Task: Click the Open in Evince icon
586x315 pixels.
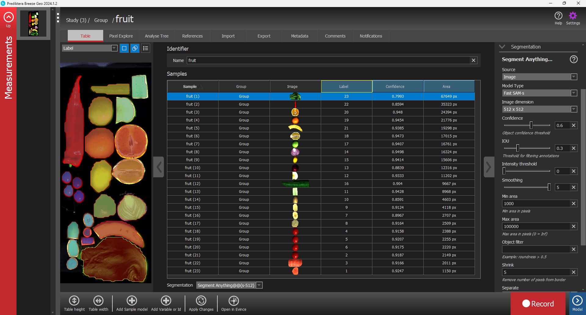Action: pos(233,301)
